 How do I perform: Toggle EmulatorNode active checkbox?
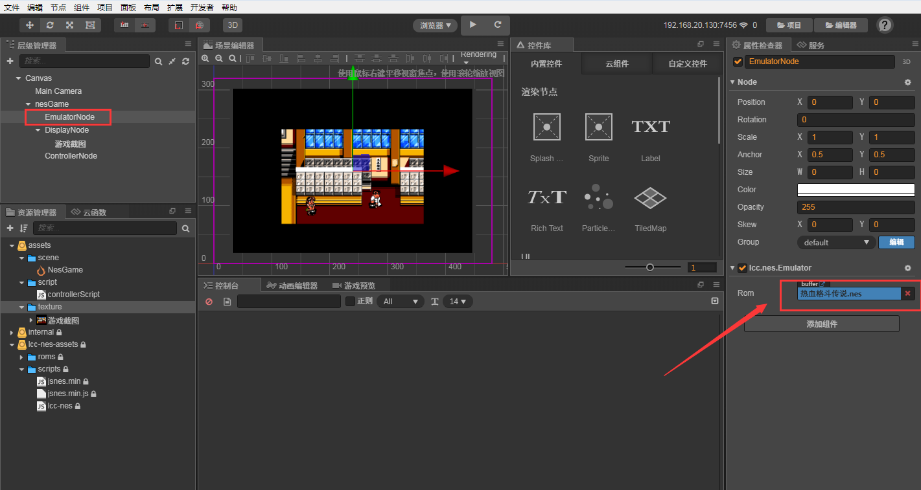pyautogui.click(x=738, y=61)
